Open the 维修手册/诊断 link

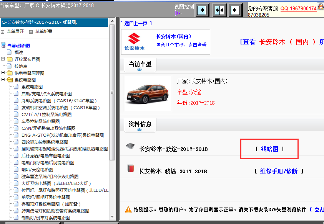(x=279, y=171)
